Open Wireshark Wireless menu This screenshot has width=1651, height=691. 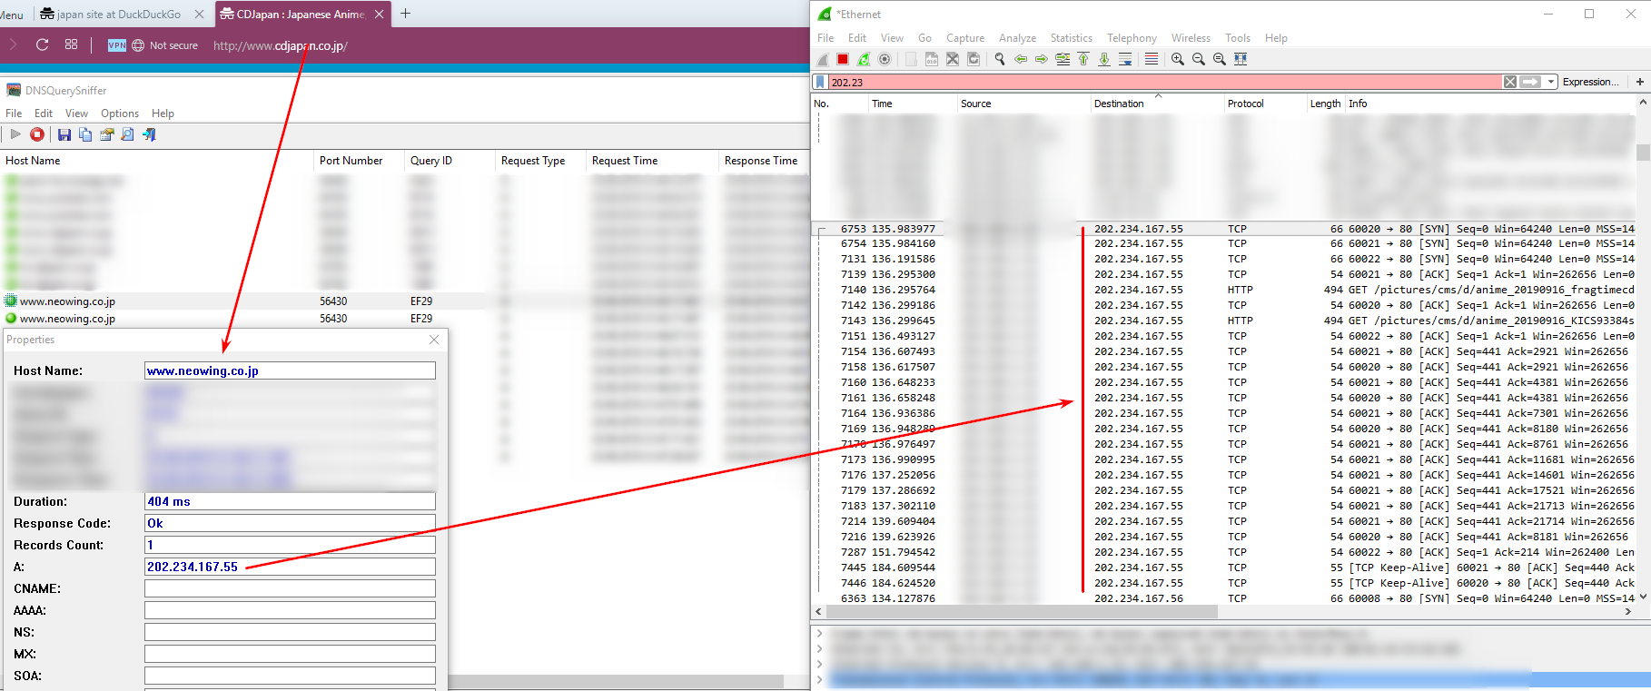point(1191,38)
